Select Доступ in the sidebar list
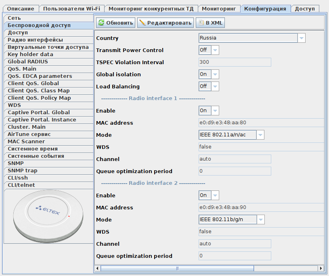This screenshot has height=276, width=329. tap(49, 33)
